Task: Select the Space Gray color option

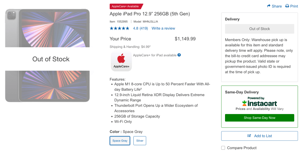Action: click(120, 141)
